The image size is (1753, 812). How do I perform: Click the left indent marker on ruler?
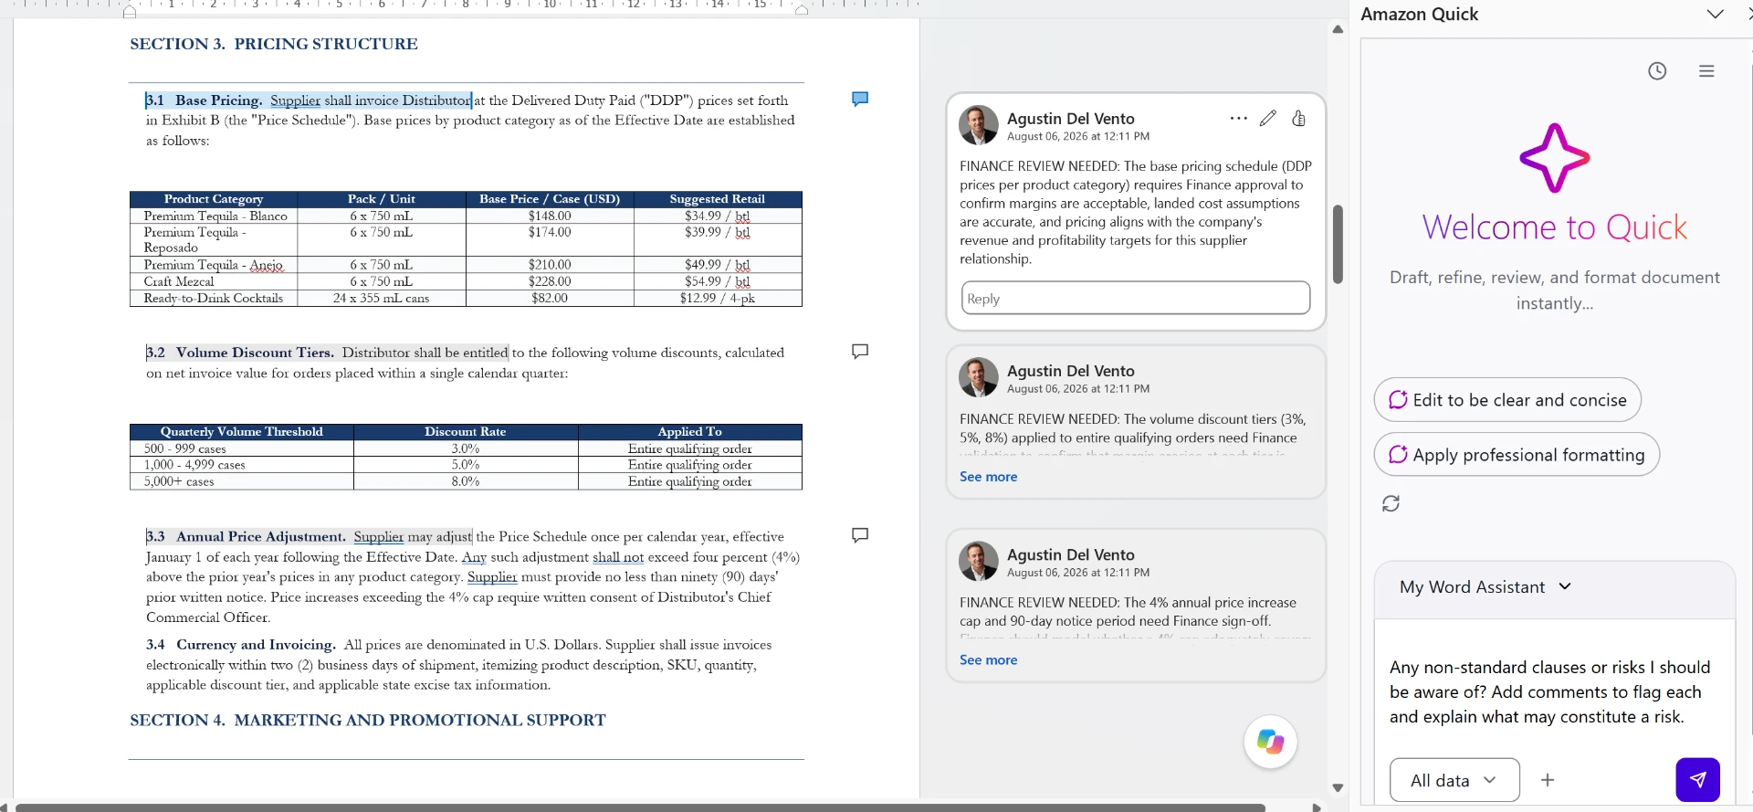click(130, 11)
